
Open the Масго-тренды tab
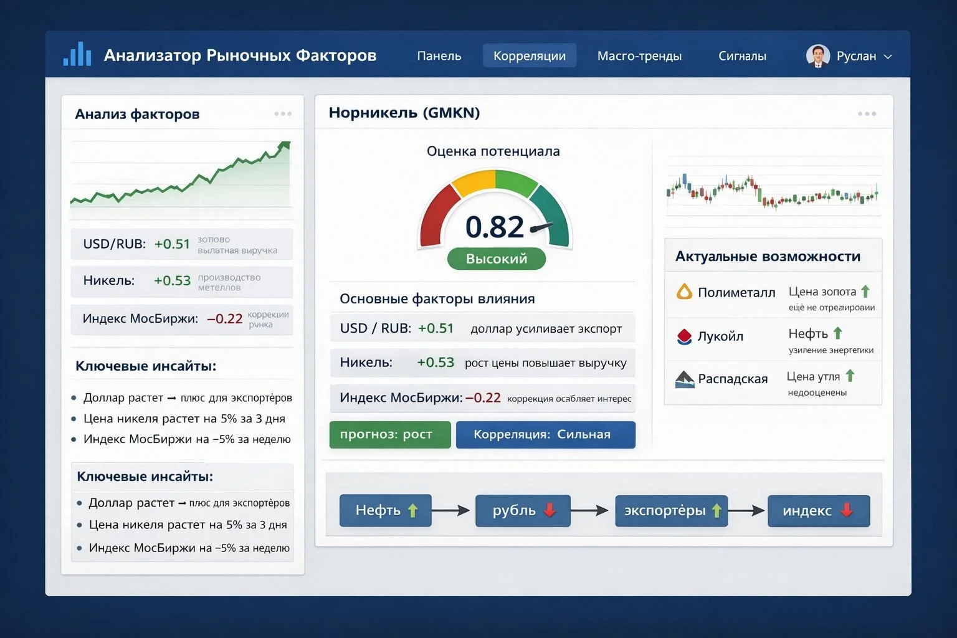coord(639,56)
